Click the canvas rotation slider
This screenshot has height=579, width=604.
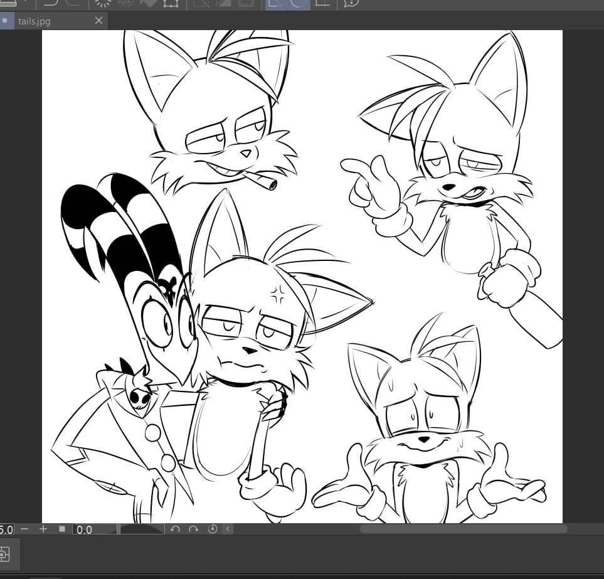point(142,529)
